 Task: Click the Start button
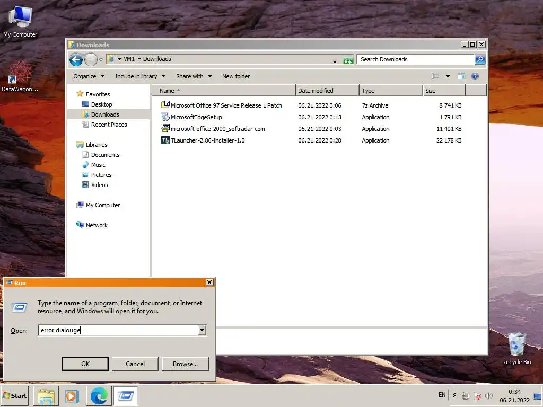[15, 395]
